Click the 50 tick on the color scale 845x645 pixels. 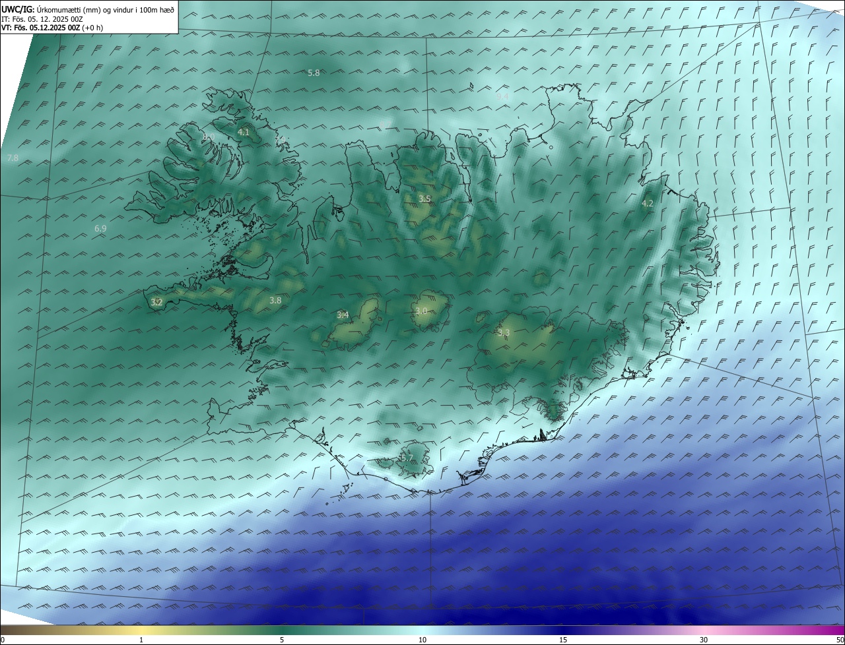coord(840,640)
